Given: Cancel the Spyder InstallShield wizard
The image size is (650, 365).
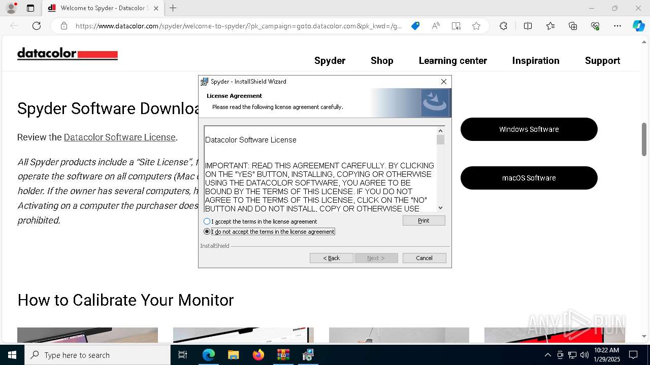Looking at the screenshot, I should tap(424, 258).
